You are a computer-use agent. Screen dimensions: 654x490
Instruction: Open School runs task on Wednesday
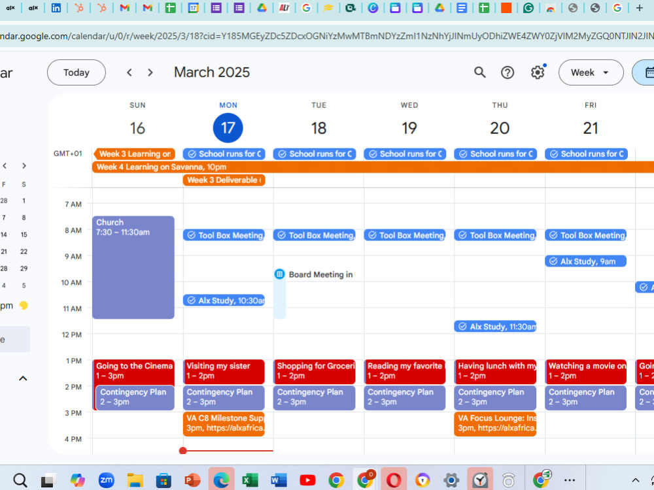tap(405, 154)
